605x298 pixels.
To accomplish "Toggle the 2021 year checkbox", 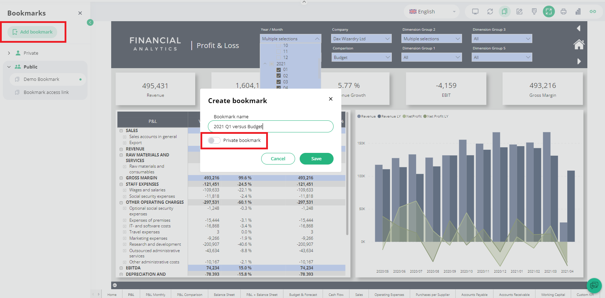I will click(x=272, y=64).
